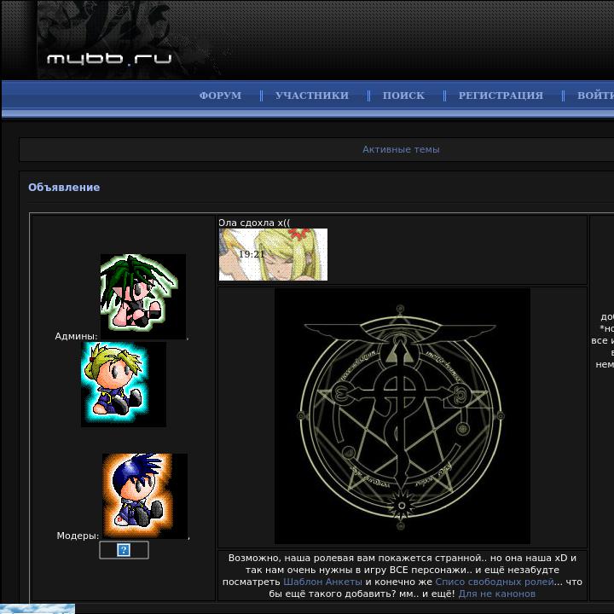
Task: Click the blond chibi admin avatar
Action: [124, 385]
